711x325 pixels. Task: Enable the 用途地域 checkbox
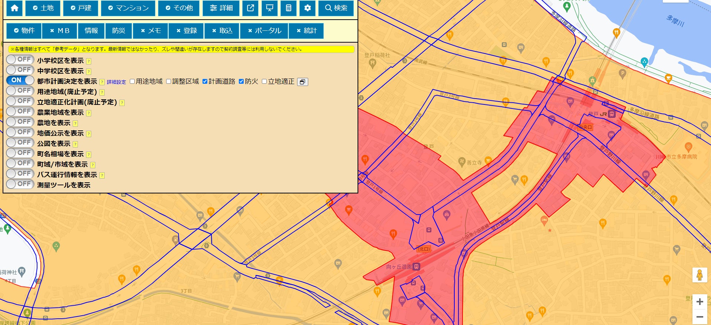click(x=132, y=82)
